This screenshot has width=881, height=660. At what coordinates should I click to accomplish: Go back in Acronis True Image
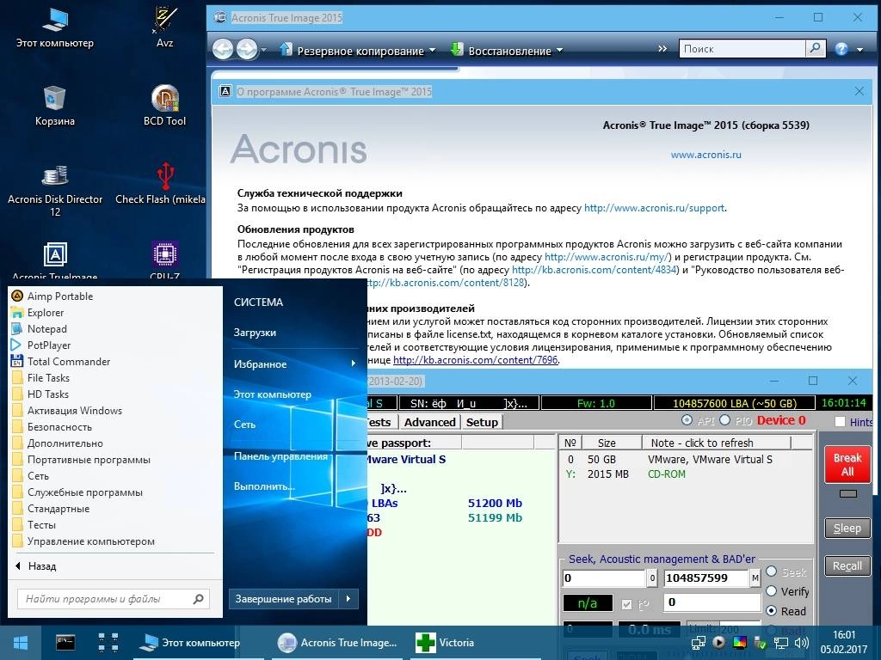pyautogui.click(x=223, y=49)
